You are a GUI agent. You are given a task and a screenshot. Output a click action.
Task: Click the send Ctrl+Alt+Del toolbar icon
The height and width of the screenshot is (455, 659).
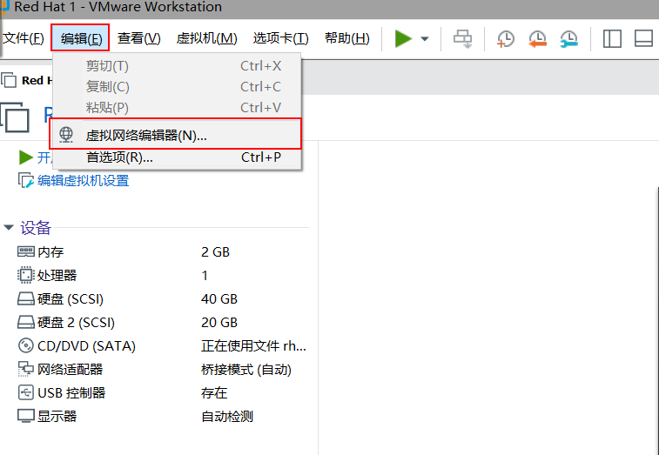click(463, 39)
